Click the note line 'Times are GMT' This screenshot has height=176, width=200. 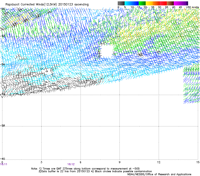click(52, 169)
